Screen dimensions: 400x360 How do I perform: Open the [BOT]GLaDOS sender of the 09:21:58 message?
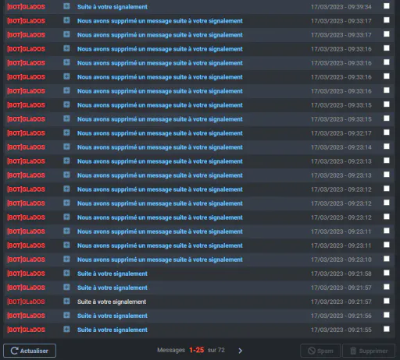point(26,274)
